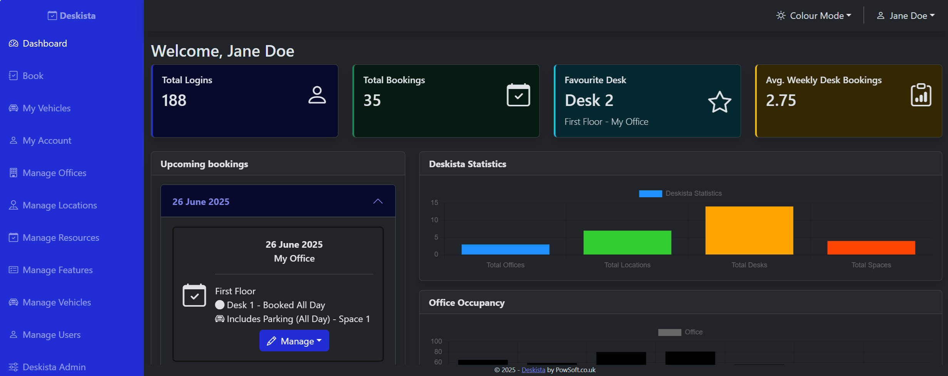Click the Manage Locations pin icon

tap(13, 205)
